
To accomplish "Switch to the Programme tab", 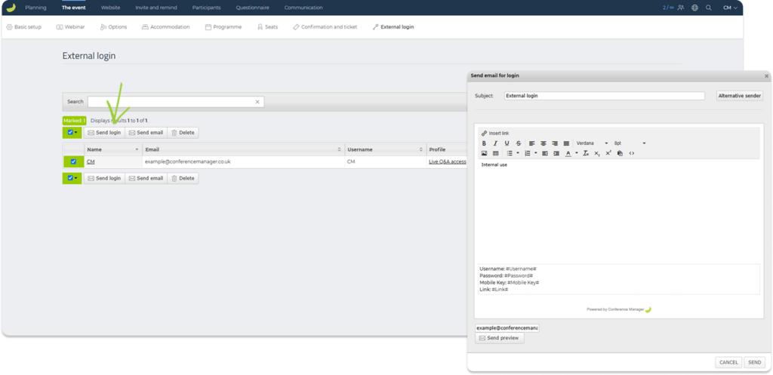I will tap(223, 27).
